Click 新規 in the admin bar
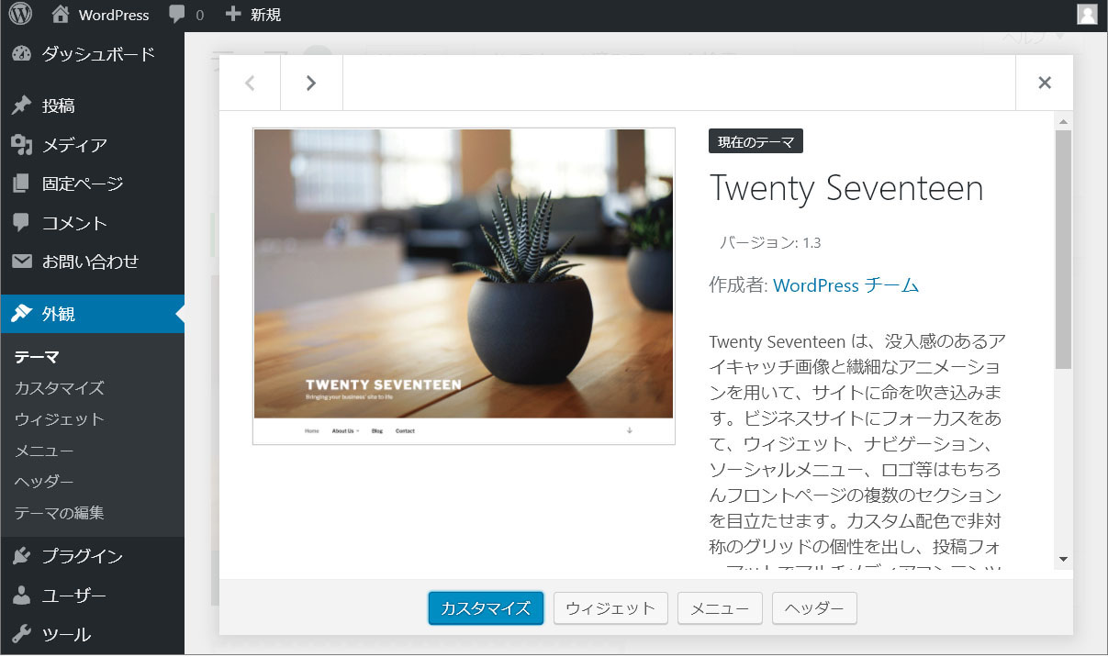Screen dimensions: 1108x657 (265, 15)
